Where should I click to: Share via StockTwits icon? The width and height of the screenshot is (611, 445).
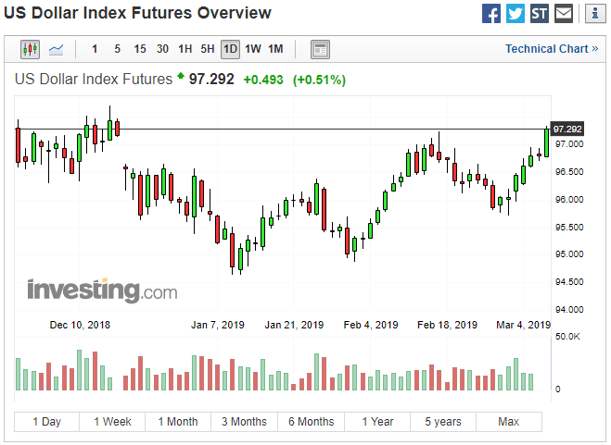[x=540, y=14]
